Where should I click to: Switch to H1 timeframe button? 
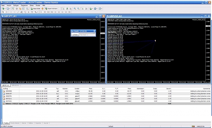[x=55, y=12]
